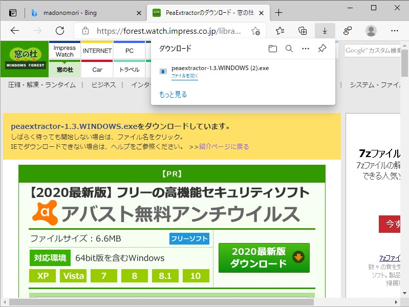Click 2020最新版 ダウンロード button
Screen dimensions: 409x307
click(x=264, y=258)
